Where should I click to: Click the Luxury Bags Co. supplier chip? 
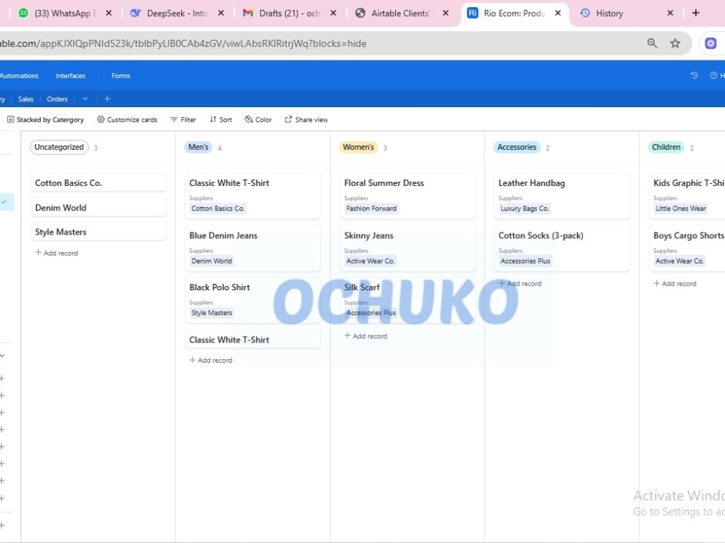[524, 209]
